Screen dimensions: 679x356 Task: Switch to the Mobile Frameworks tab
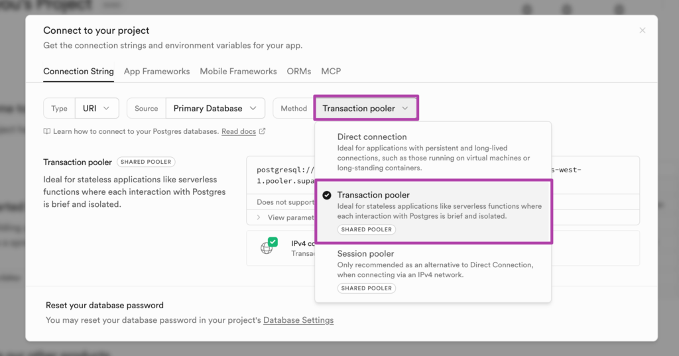[x=238, y=72]
